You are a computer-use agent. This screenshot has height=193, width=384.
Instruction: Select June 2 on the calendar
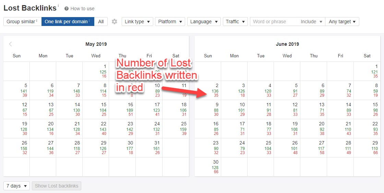(208, 91)
